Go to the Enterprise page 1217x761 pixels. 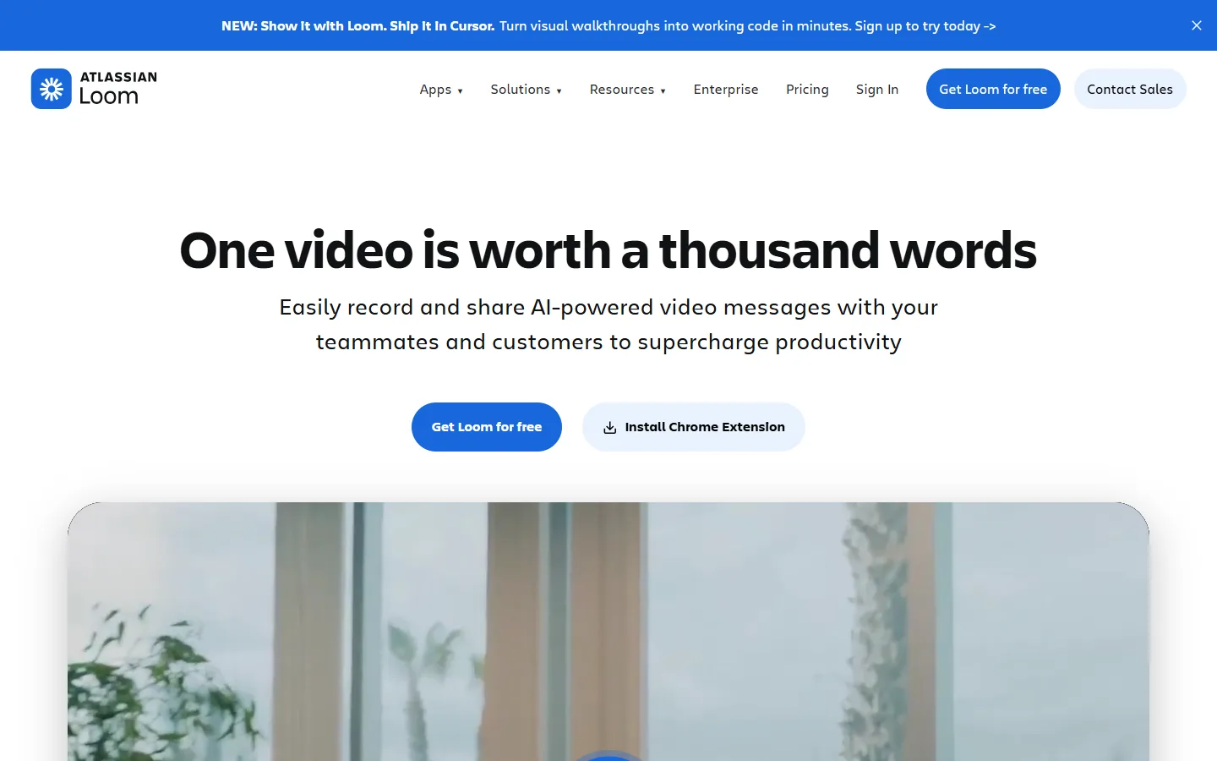point(726,90)
